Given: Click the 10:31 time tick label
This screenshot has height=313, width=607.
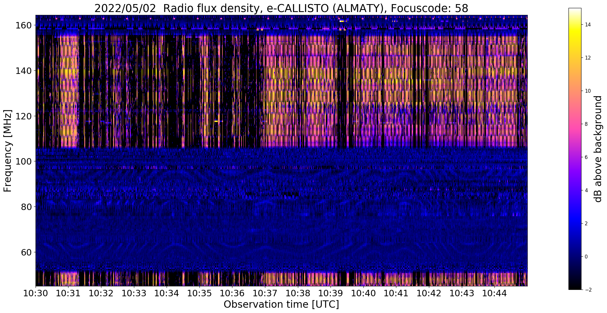Looking at the screenshot, I should pyautogui.click(x=68, y=293).
